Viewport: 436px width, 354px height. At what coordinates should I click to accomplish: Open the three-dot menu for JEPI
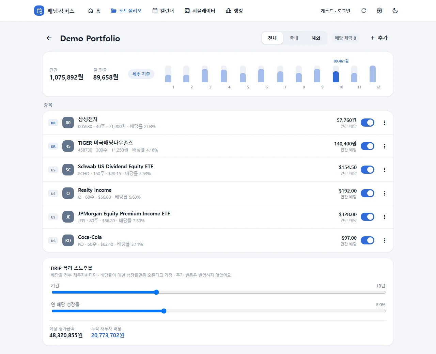coord(385,217)
